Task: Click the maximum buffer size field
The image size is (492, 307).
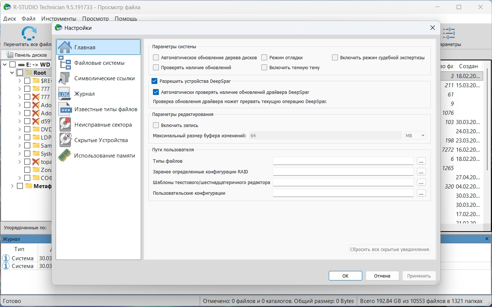Action: tap(325, 135)
